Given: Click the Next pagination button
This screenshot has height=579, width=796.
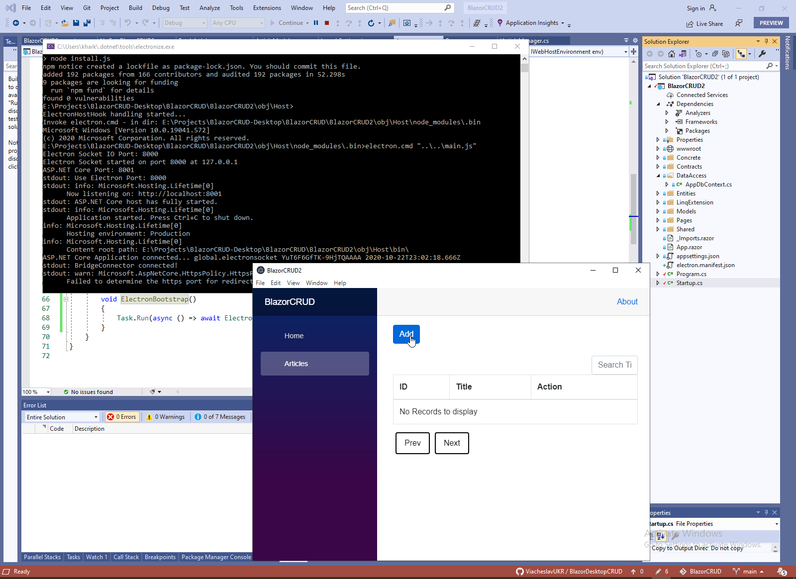Looking at the screenshot, I should pos(452,443).
